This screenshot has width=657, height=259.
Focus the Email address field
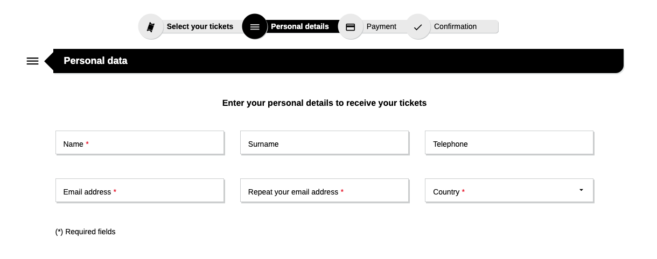tap(139, 191)
